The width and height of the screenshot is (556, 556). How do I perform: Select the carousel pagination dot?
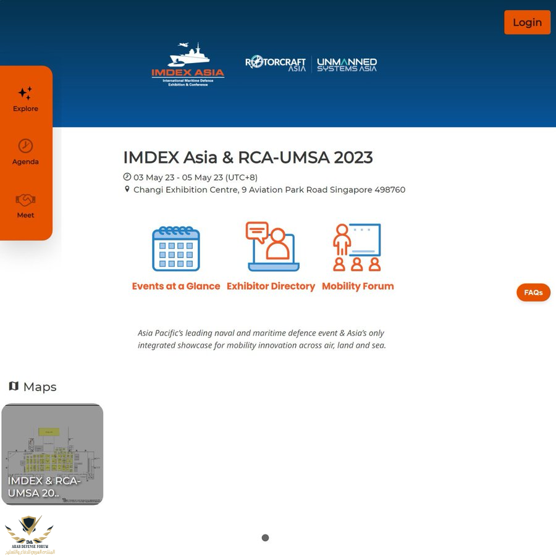tap(265, 538)
